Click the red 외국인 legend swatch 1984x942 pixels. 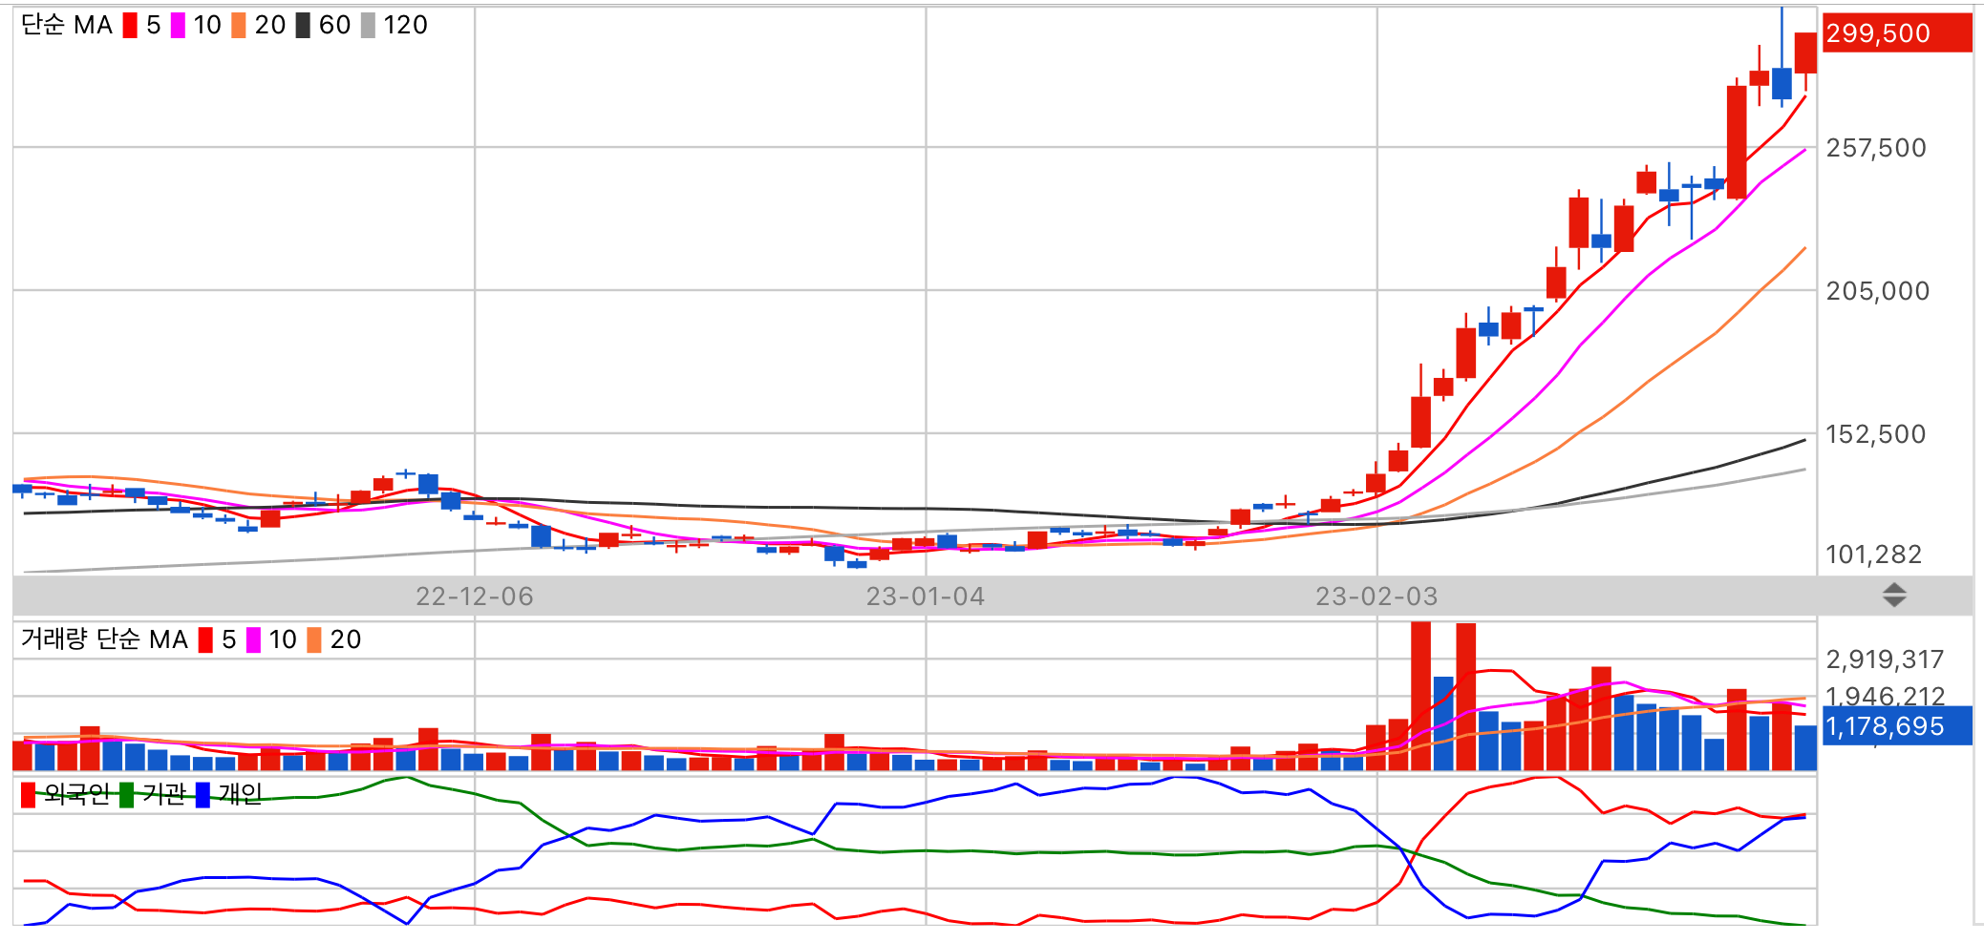tap(28, 795)
